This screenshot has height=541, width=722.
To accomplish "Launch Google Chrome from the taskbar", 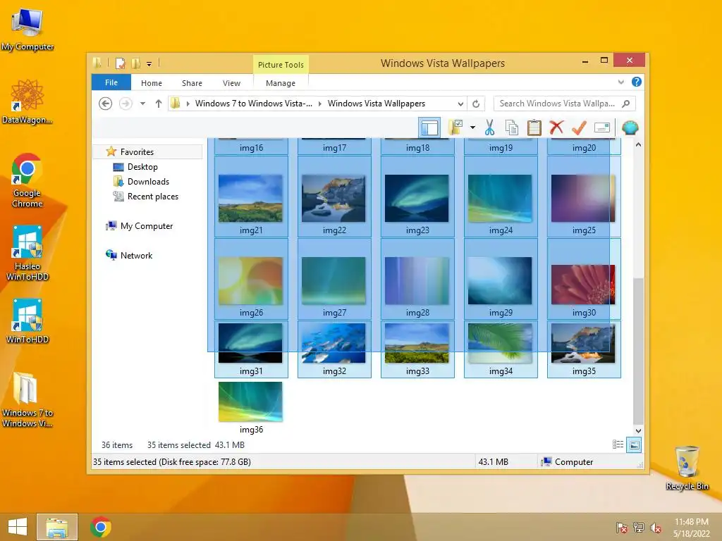I will pyautogui.click(x=101, y=527).
